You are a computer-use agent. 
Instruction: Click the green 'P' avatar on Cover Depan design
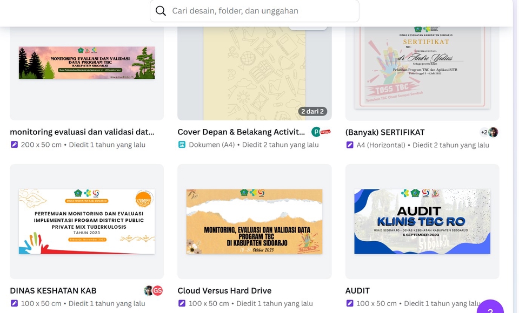coord(316,132)
